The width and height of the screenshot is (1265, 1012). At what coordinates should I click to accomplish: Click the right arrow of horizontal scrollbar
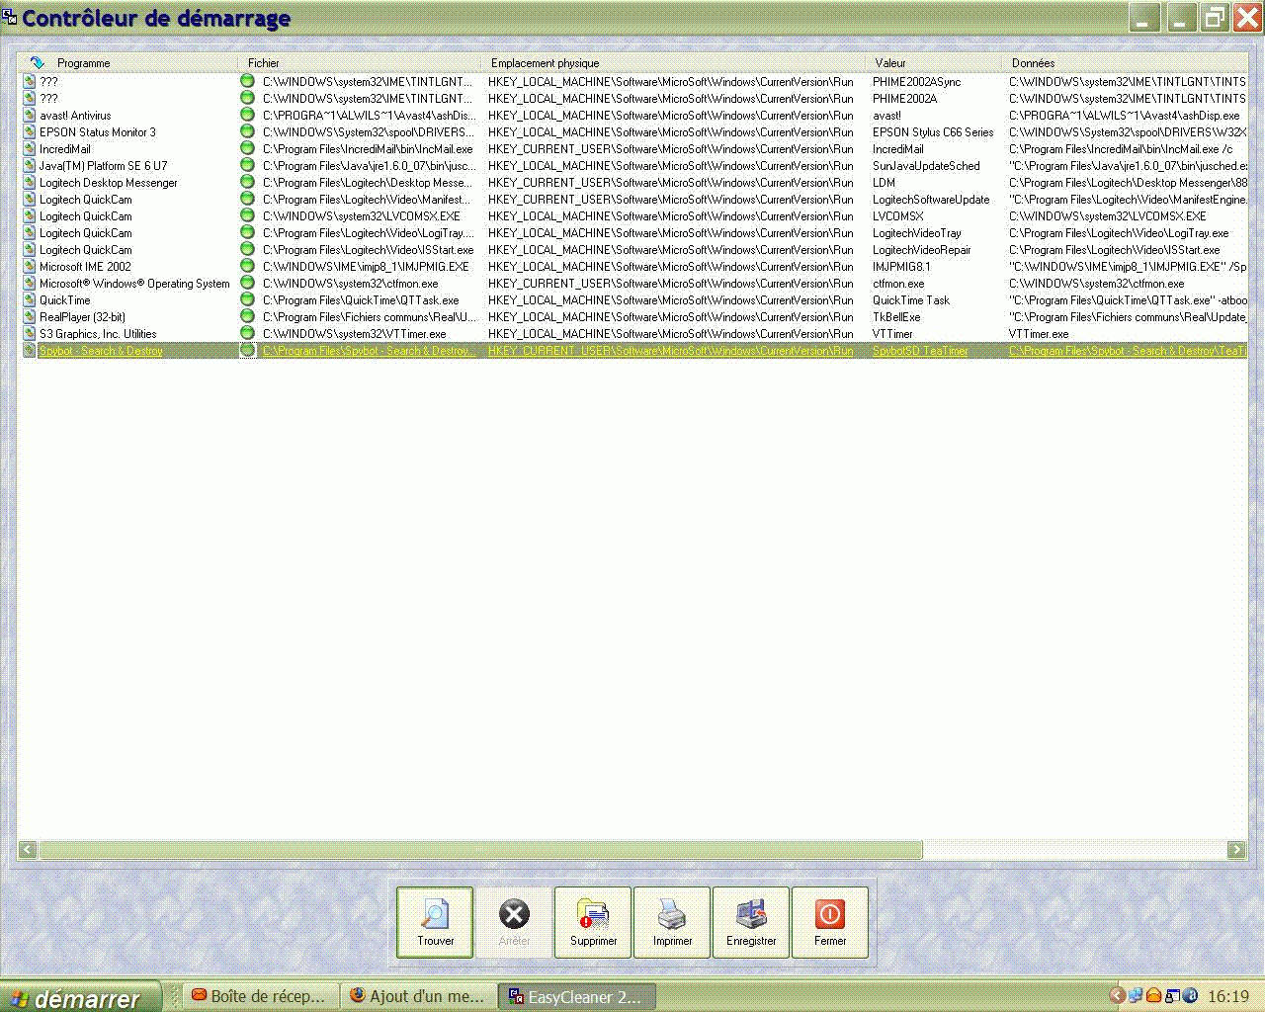coord(1236,849)
